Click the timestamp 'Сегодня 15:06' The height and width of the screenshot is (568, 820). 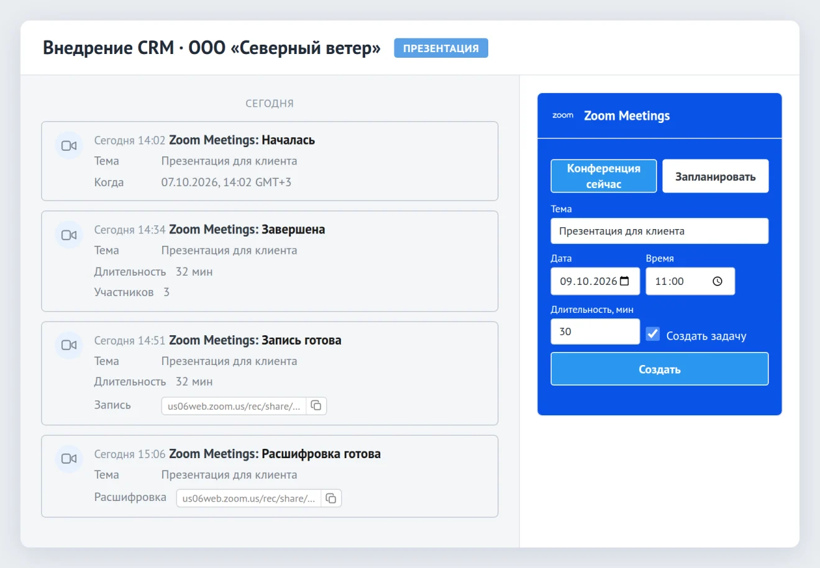[x=130, y=454]
